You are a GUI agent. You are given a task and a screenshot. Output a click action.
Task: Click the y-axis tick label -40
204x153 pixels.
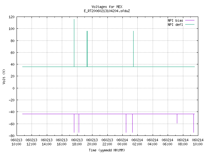point(11,112)
